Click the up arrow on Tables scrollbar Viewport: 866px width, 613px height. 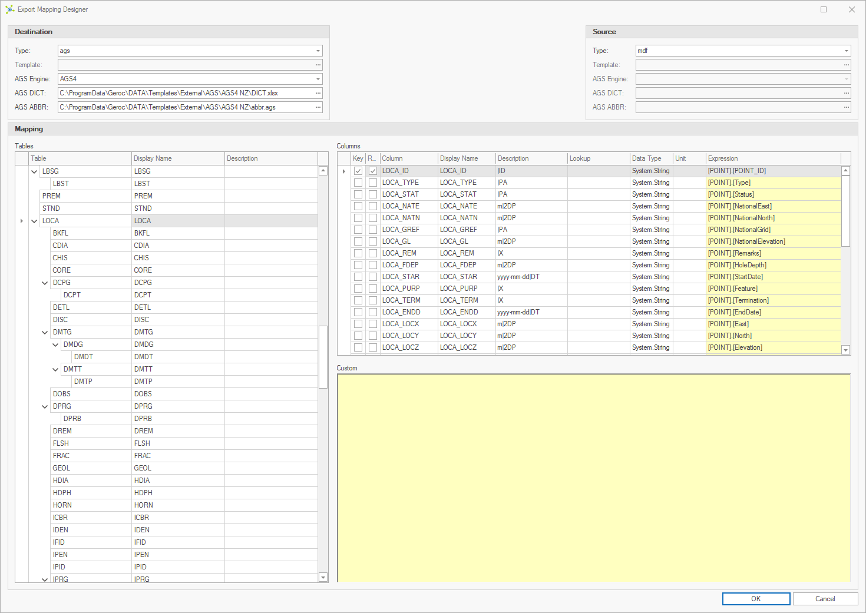(323, 171)
